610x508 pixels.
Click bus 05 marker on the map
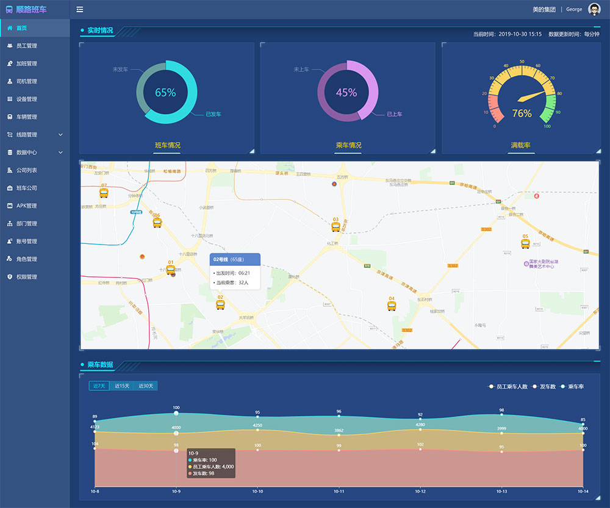pos(525,243)
